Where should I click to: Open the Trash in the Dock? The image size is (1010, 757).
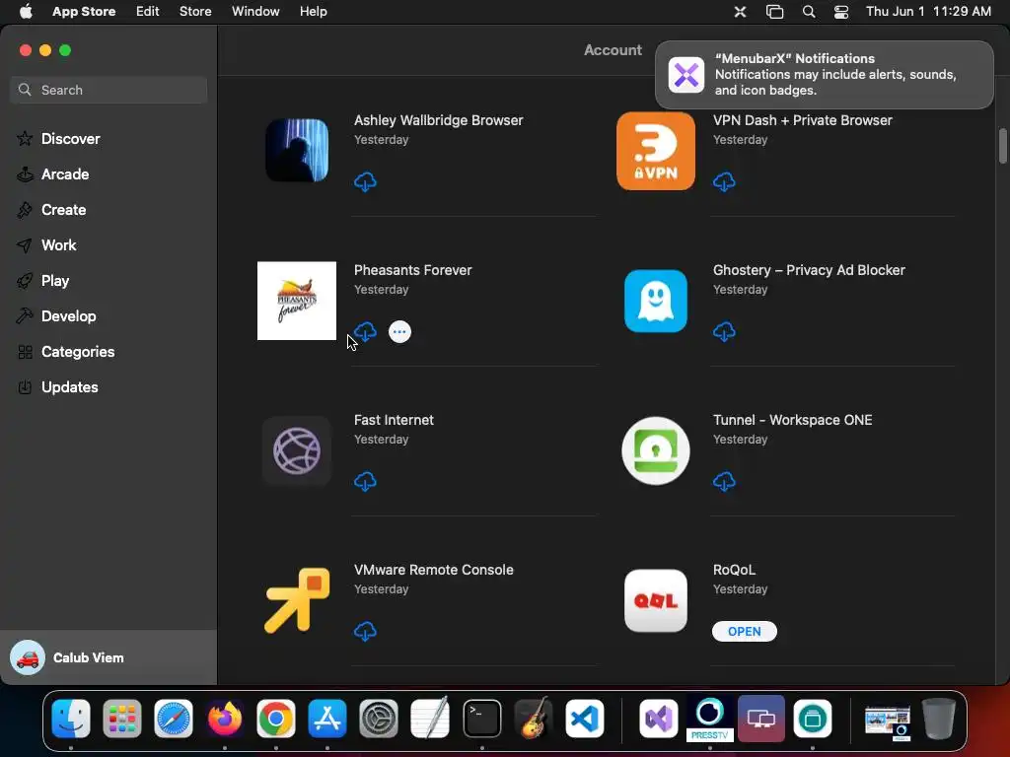(x=939, y=719)
